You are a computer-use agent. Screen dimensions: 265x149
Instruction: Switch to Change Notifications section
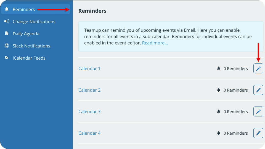tap(34, 22)
